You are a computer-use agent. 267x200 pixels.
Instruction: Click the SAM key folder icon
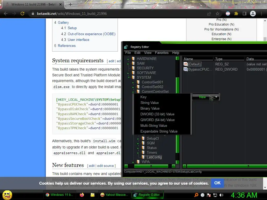click(133, 63)
